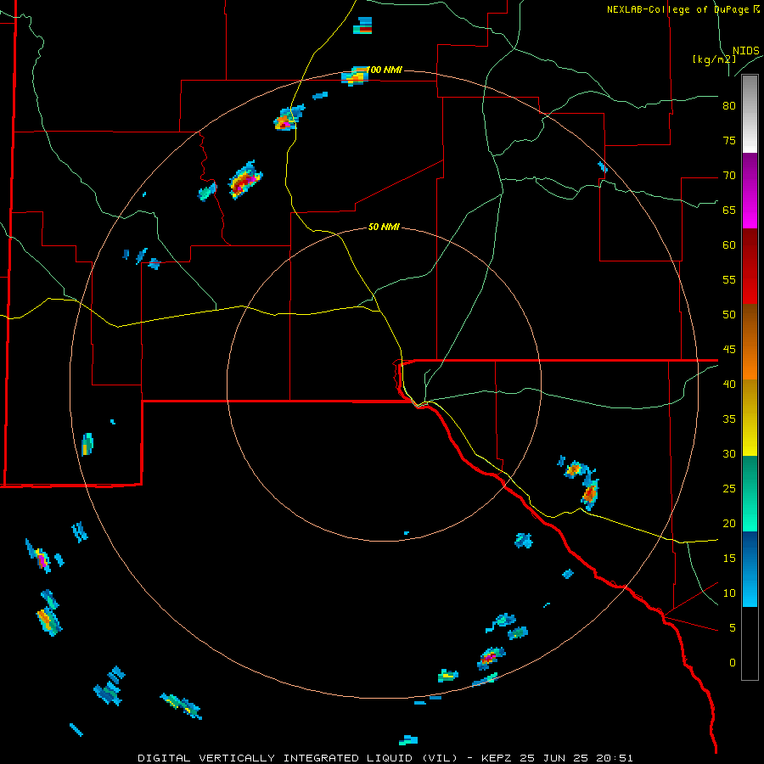
Task: Click the KEPZ station identifier in the footer
Action: pos(497,758)
